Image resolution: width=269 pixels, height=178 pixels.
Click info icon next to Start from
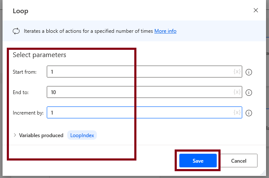coord(249,72)
